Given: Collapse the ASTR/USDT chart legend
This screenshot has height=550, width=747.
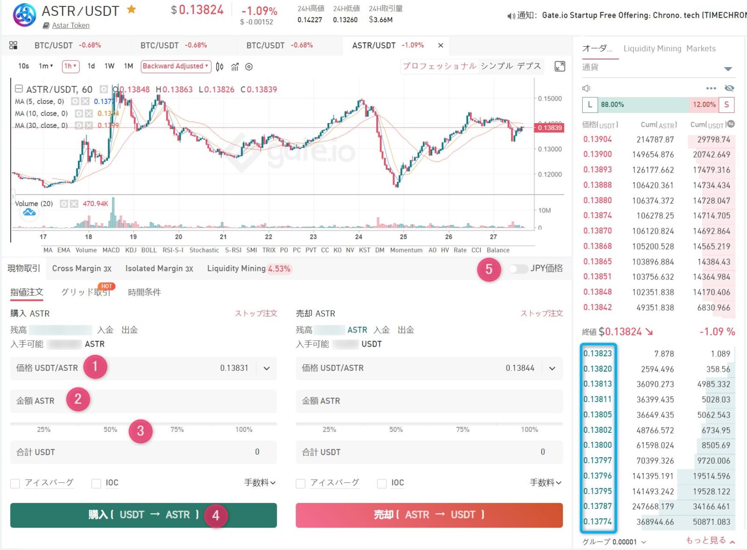Looking at the screenshot, I should (x=19, y=89).
